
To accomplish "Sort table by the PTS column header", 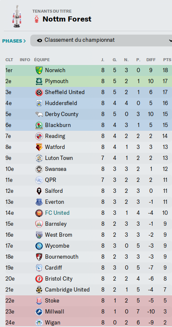I will tap(167, 60).
